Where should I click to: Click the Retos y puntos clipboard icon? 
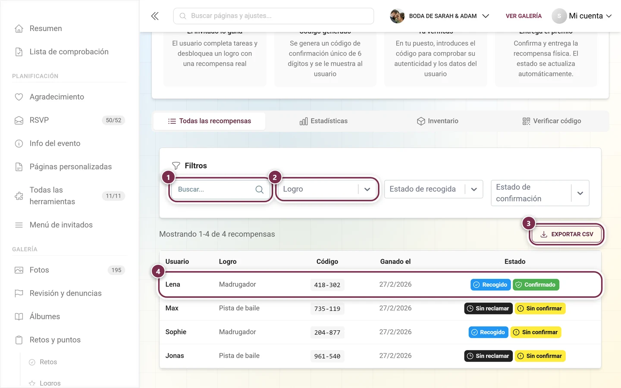pos(19,340)
